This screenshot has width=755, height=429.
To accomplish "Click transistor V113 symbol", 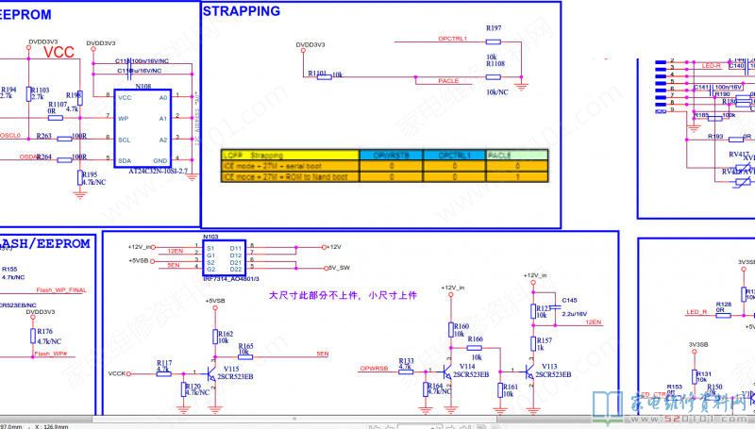I will click(x=530, y=359).
